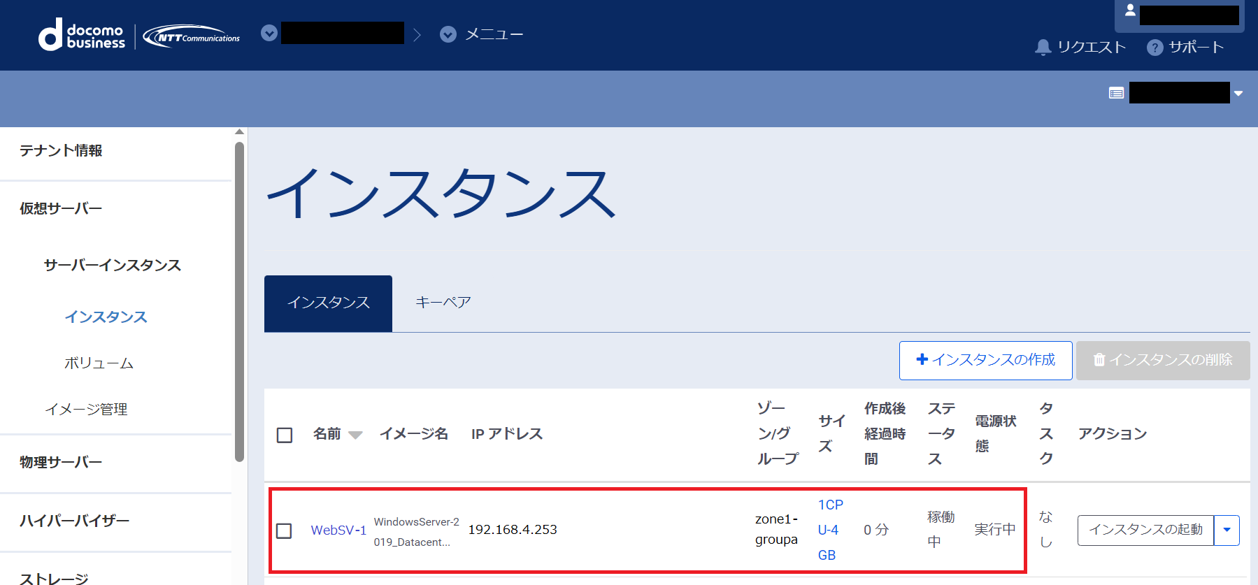This screenshot has width=1258, height=585.
Task: Select ボリューム in the sidebar
Action: pyautogui.click(x=99, y=363)
